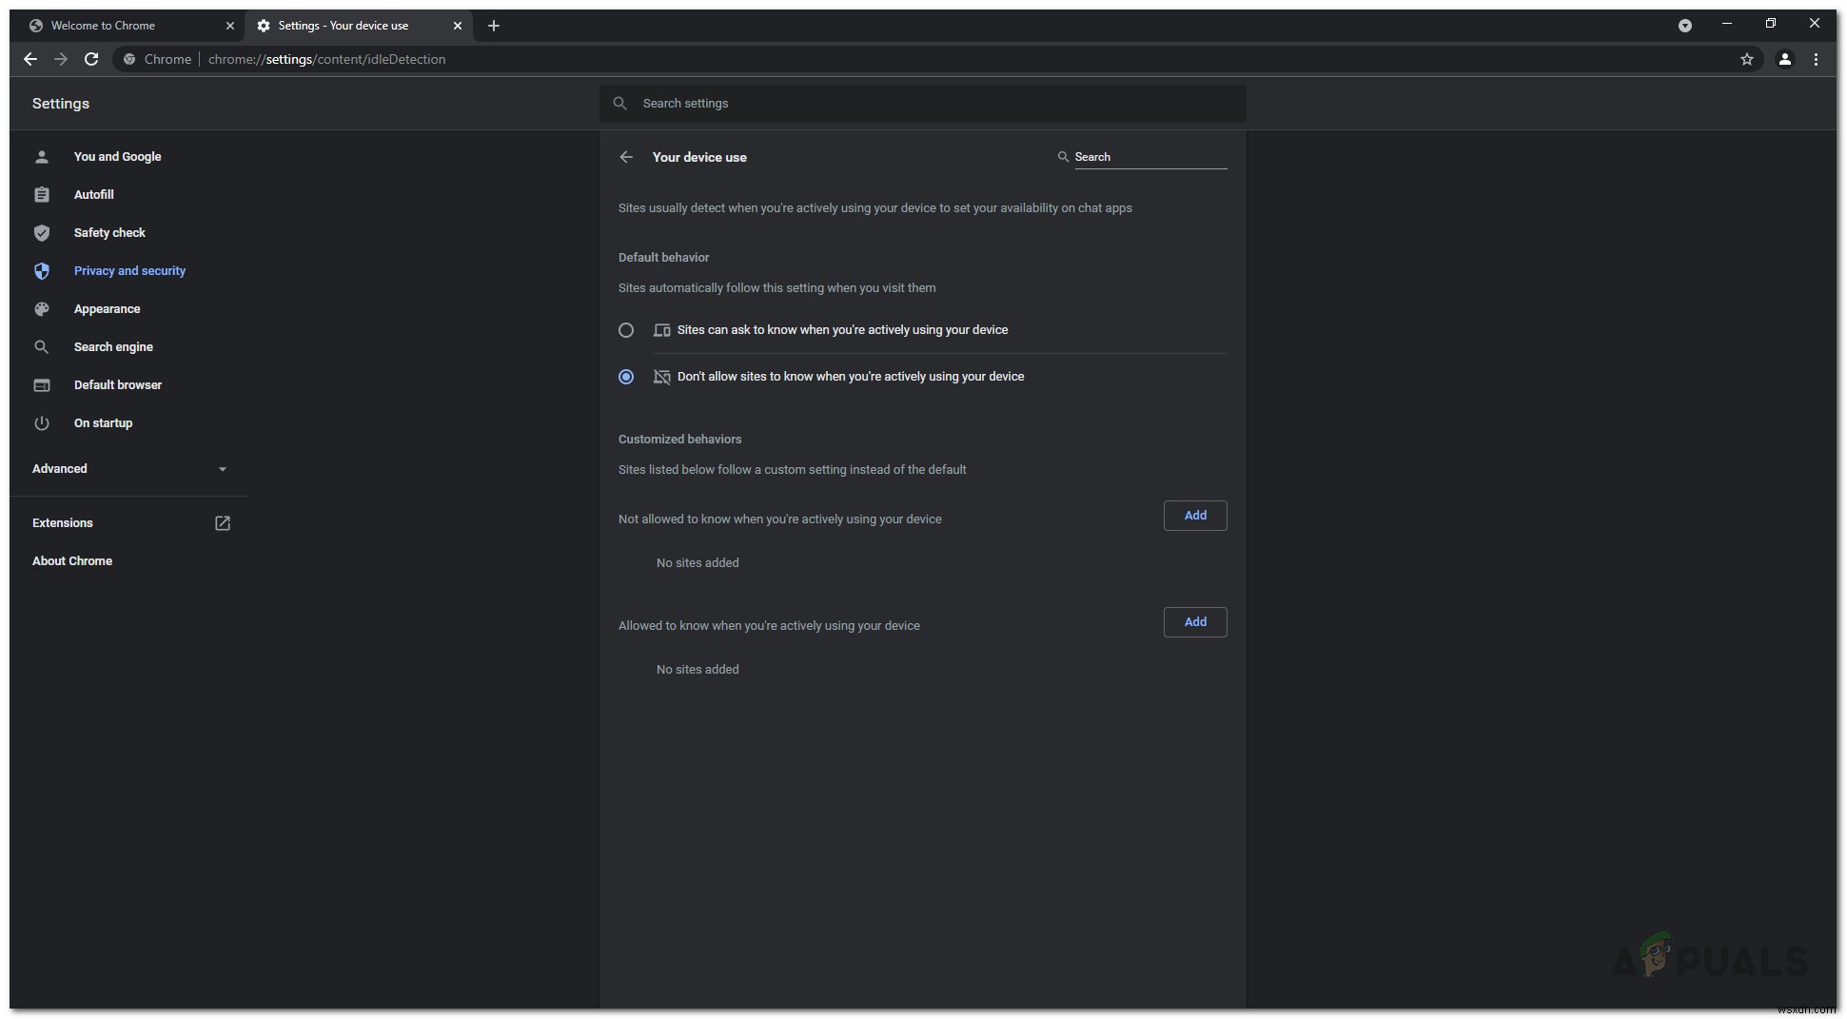Open Default browser settings icon

(x=42, y=384)
